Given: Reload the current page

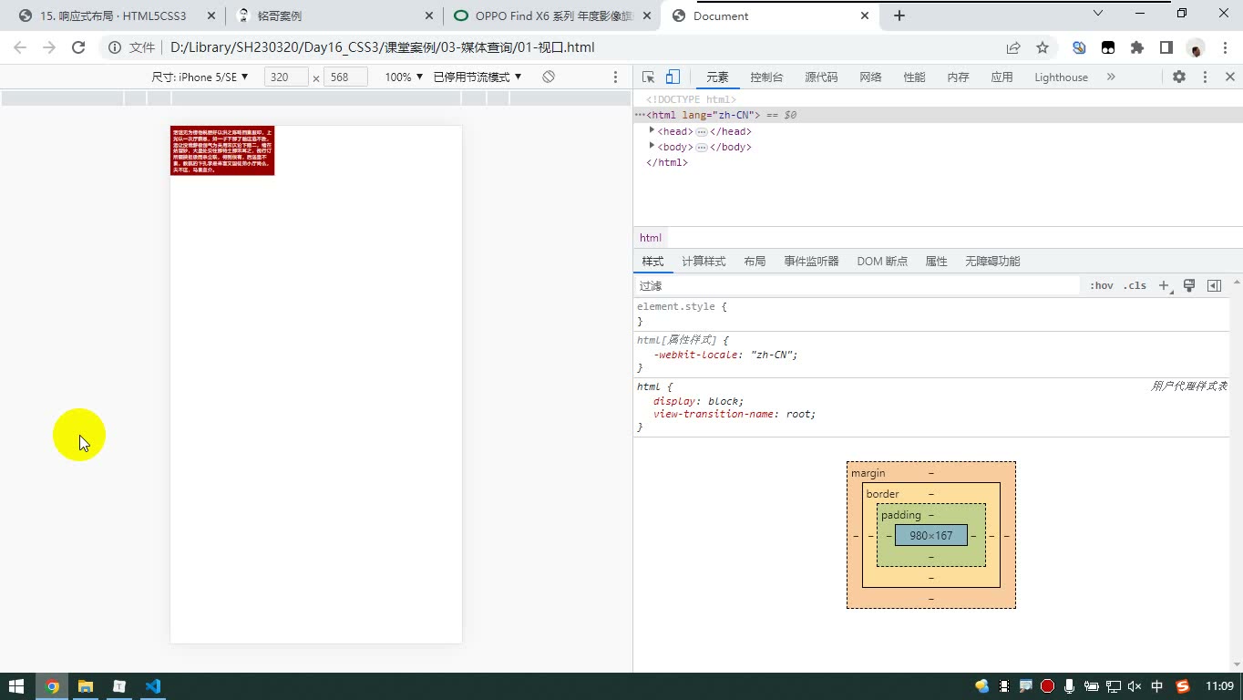Looking at the screenshot, I should pyautogui.click(x=78, y=47).
